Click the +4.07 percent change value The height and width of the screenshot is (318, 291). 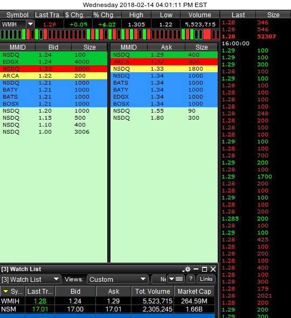click(x=107, y=24)
